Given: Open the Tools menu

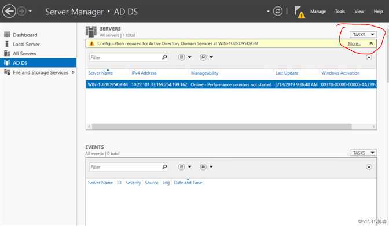Looking at the screenshot, I should [340, 12].
